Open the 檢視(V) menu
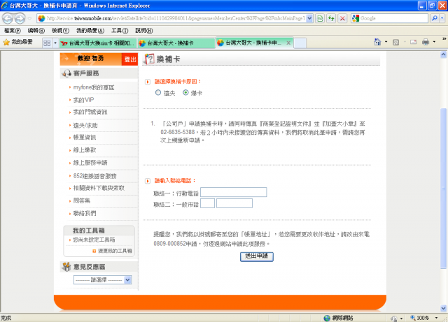448x322 pixels. click(60, 31)
